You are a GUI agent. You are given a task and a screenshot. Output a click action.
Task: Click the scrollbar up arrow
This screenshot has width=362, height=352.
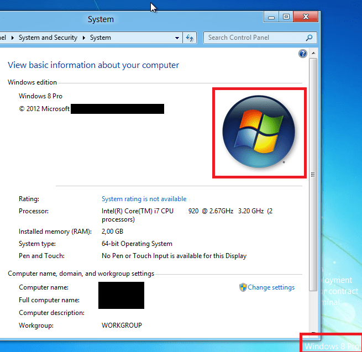(x=313, y=53)
